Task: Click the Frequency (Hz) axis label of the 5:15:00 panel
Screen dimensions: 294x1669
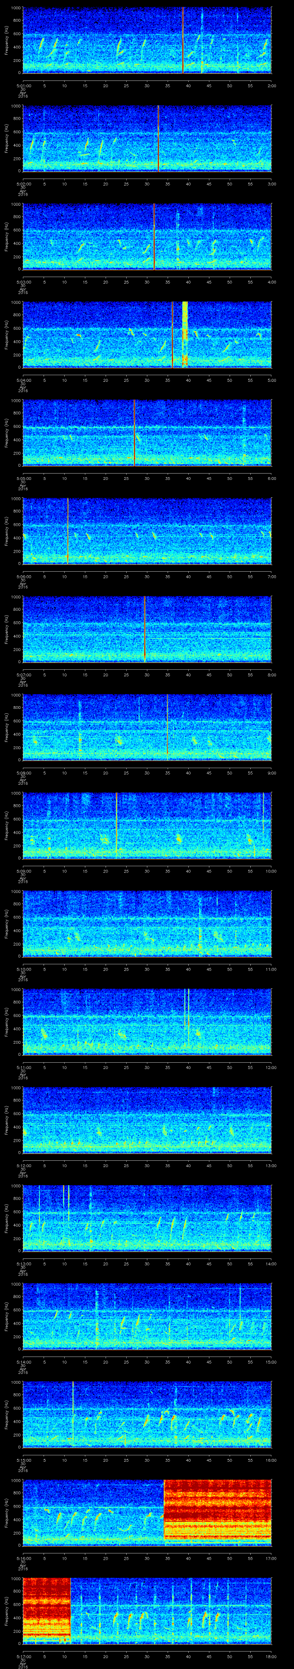Action: coord(7,1415)
